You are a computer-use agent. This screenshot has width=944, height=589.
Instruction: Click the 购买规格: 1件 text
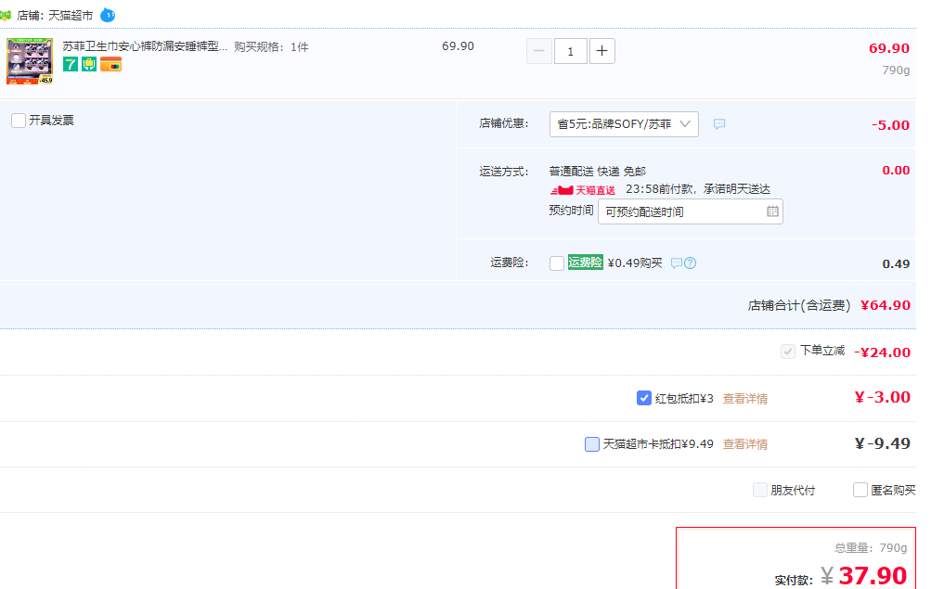pyautogui.click(x=272, y=47)
